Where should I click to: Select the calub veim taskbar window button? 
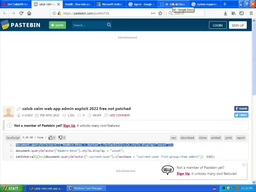(x=46, y=188)
